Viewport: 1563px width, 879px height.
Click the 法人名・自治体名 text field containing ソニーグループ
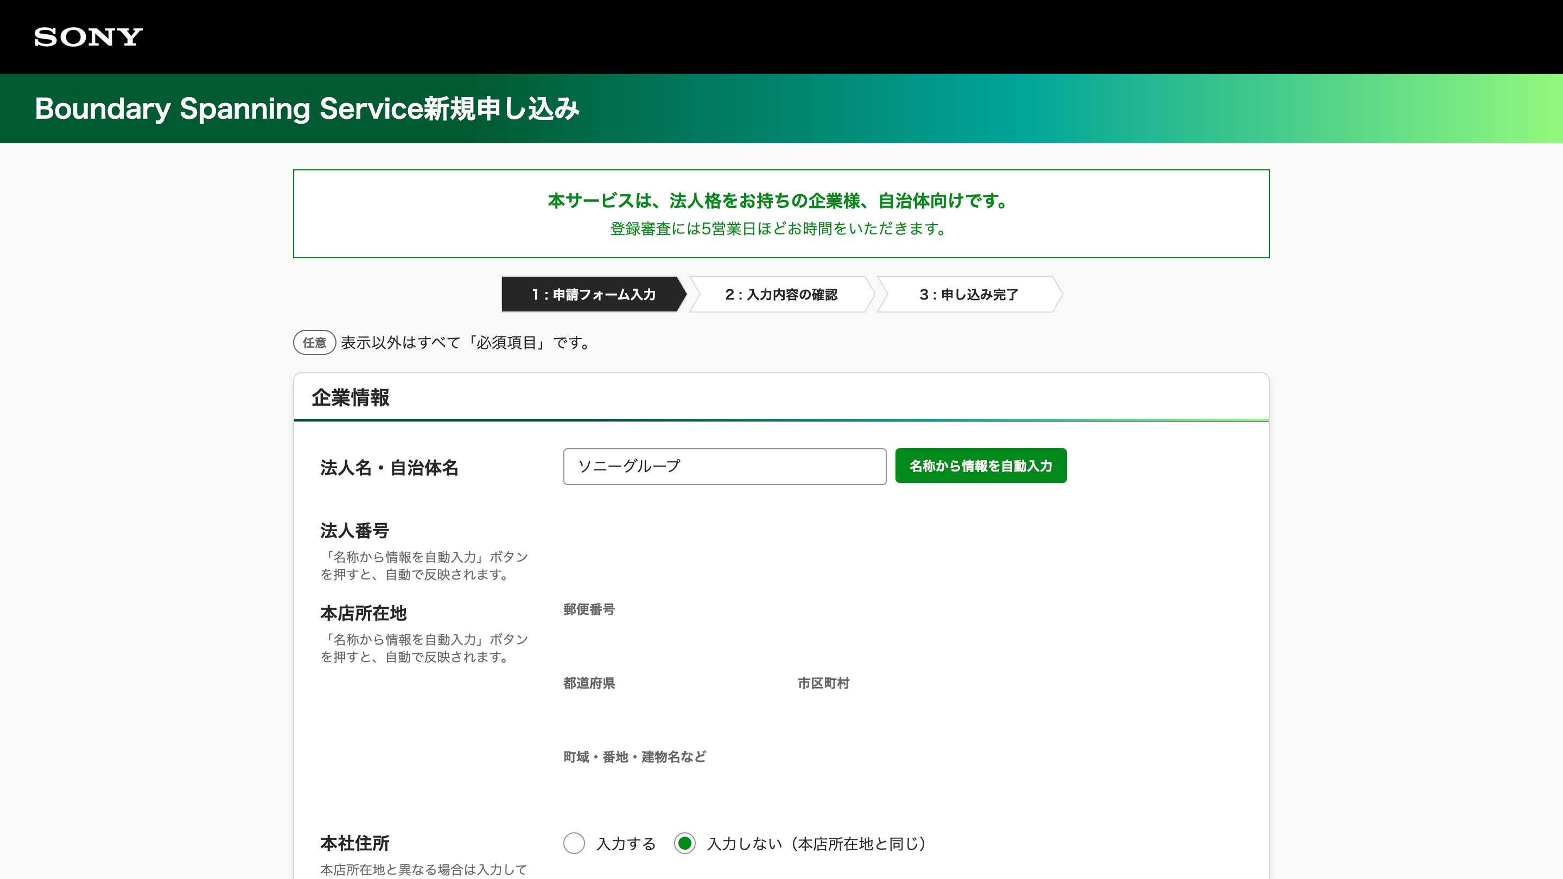(724, 467)
